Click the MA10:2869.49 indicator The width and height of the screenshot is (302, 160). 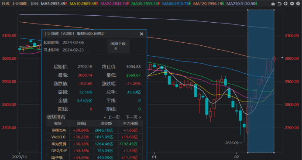[84, 3]
